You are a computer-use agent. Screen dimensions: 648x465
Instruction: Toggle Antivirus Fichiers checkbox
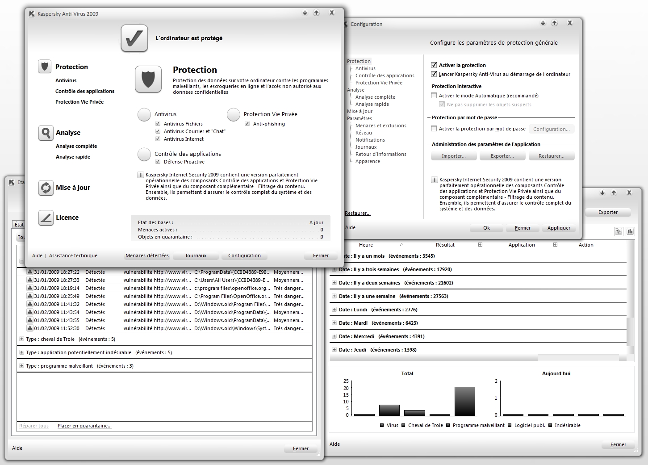(158, 124)
